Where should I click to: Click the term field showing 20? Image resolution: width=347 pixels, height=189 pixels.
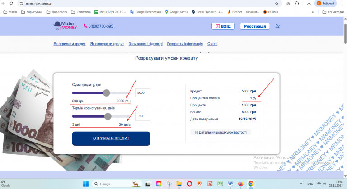[143, 116]
